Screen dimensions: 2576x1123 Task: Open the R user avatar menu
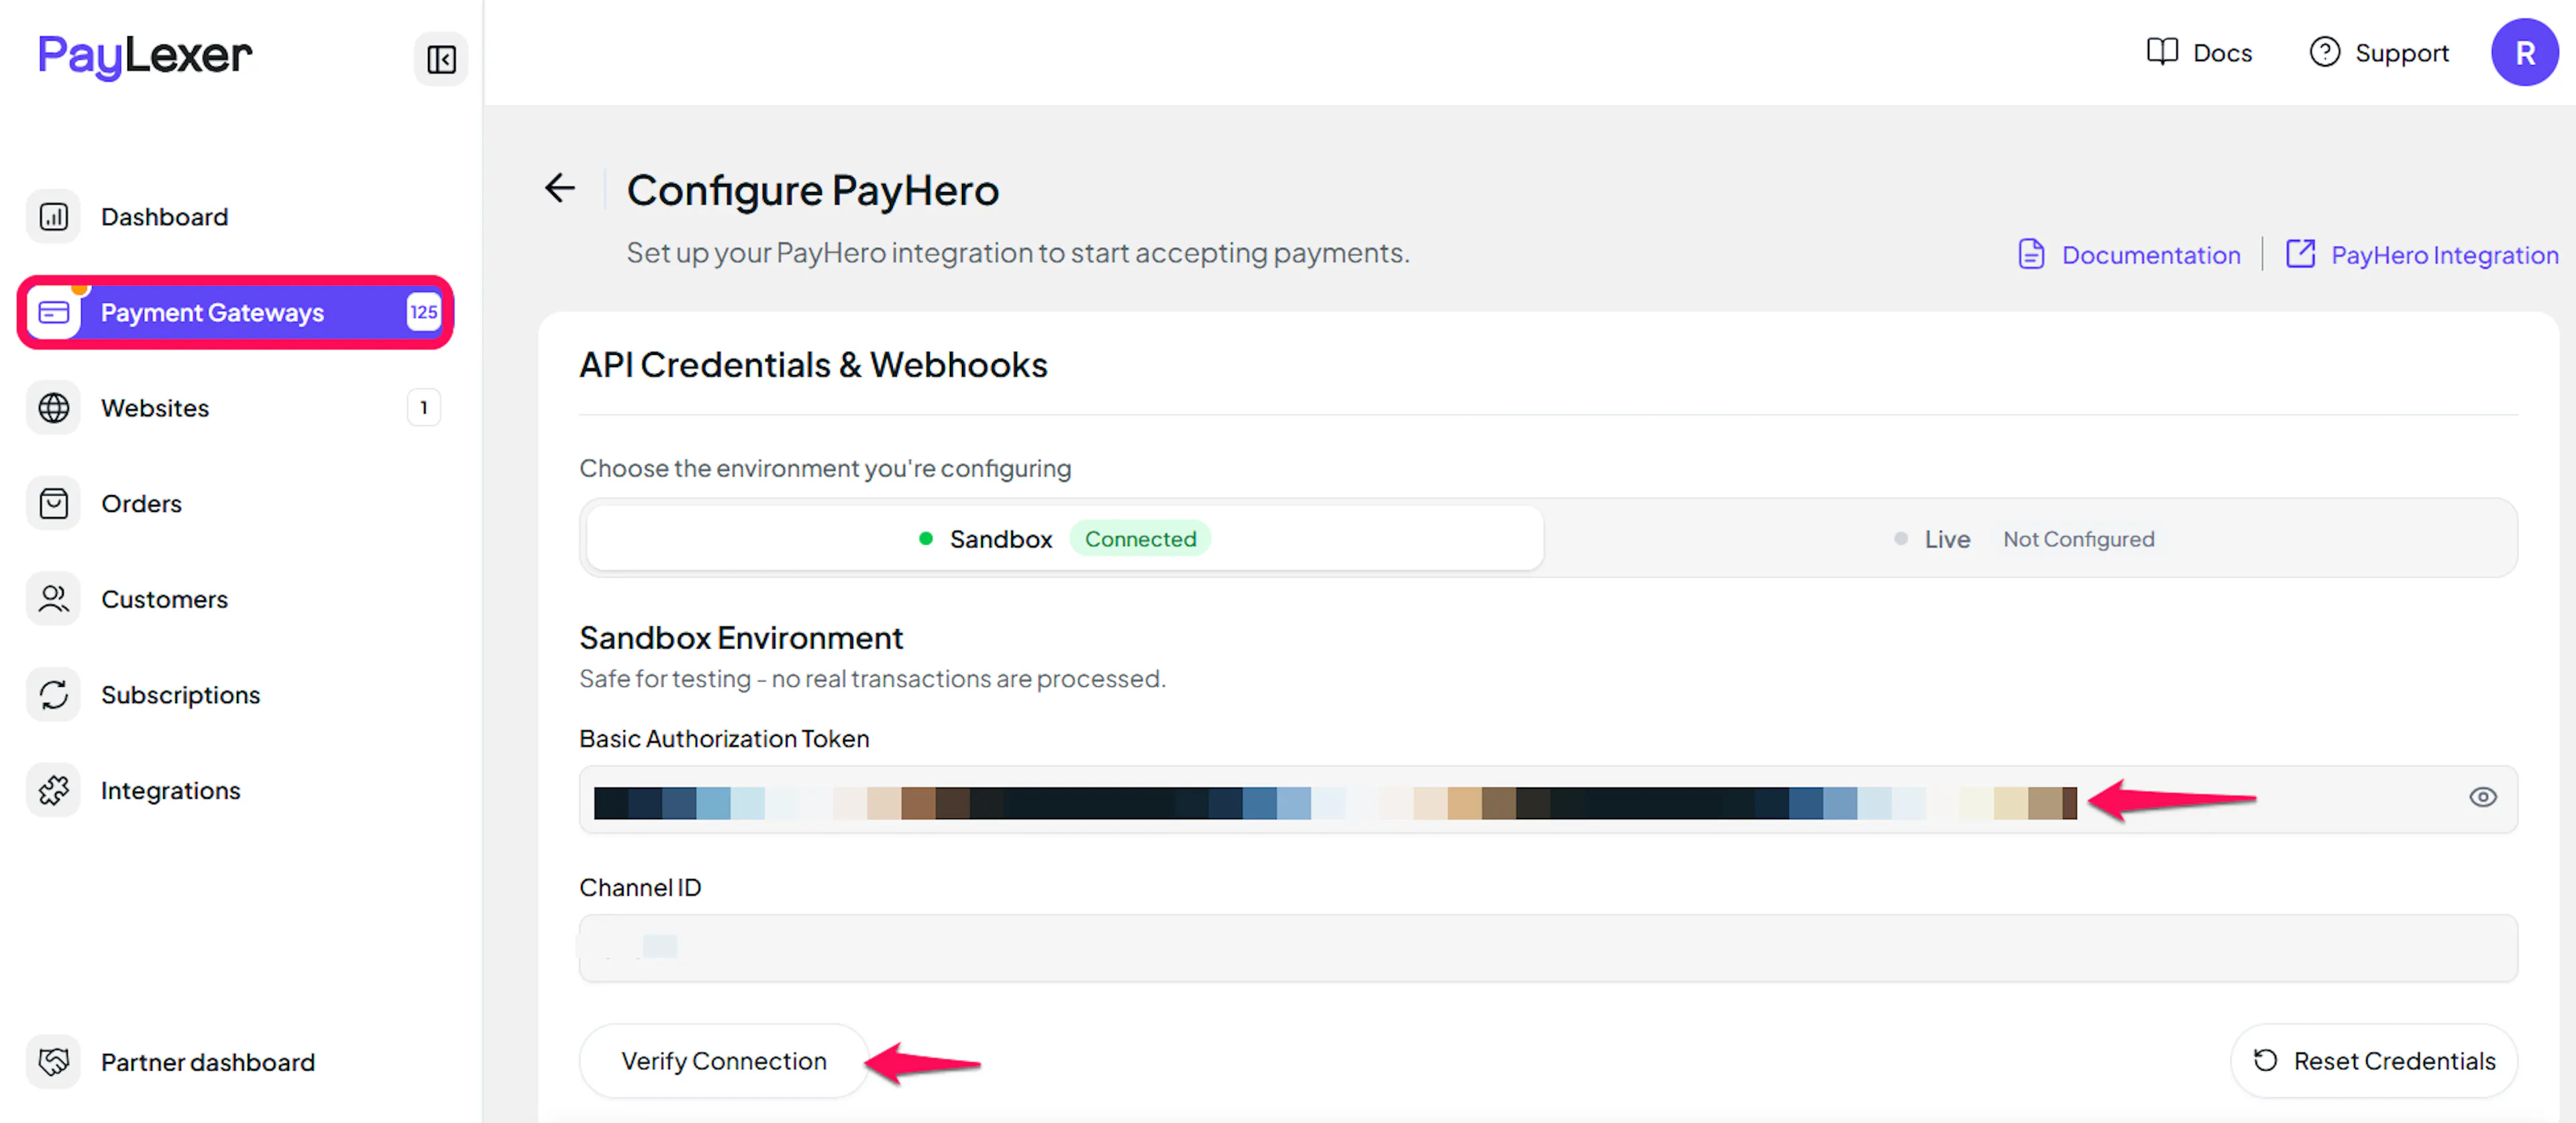(2524, 53)
